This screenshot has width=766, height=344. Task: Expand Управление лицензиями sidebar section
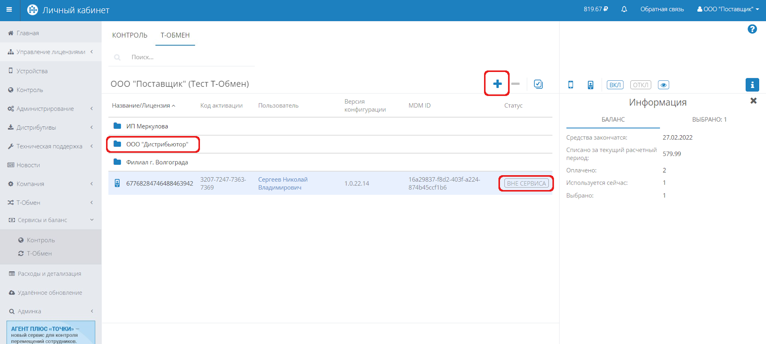click(50, 52)
